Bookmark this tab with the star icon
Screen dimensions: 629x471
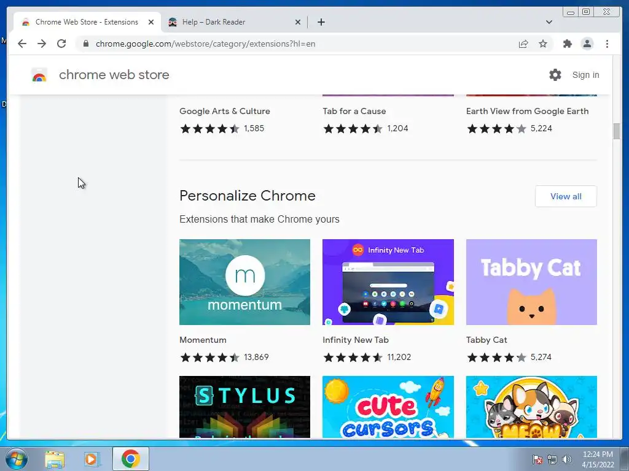(543, 44)
